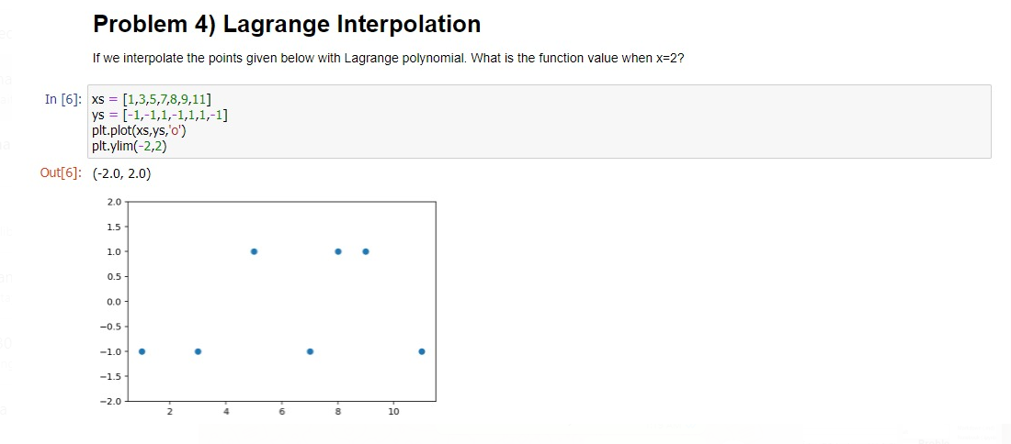Click the data point at x=3
Image resolution: width=1011 pixels, height=444 pixels.
(x=198, y=351)
